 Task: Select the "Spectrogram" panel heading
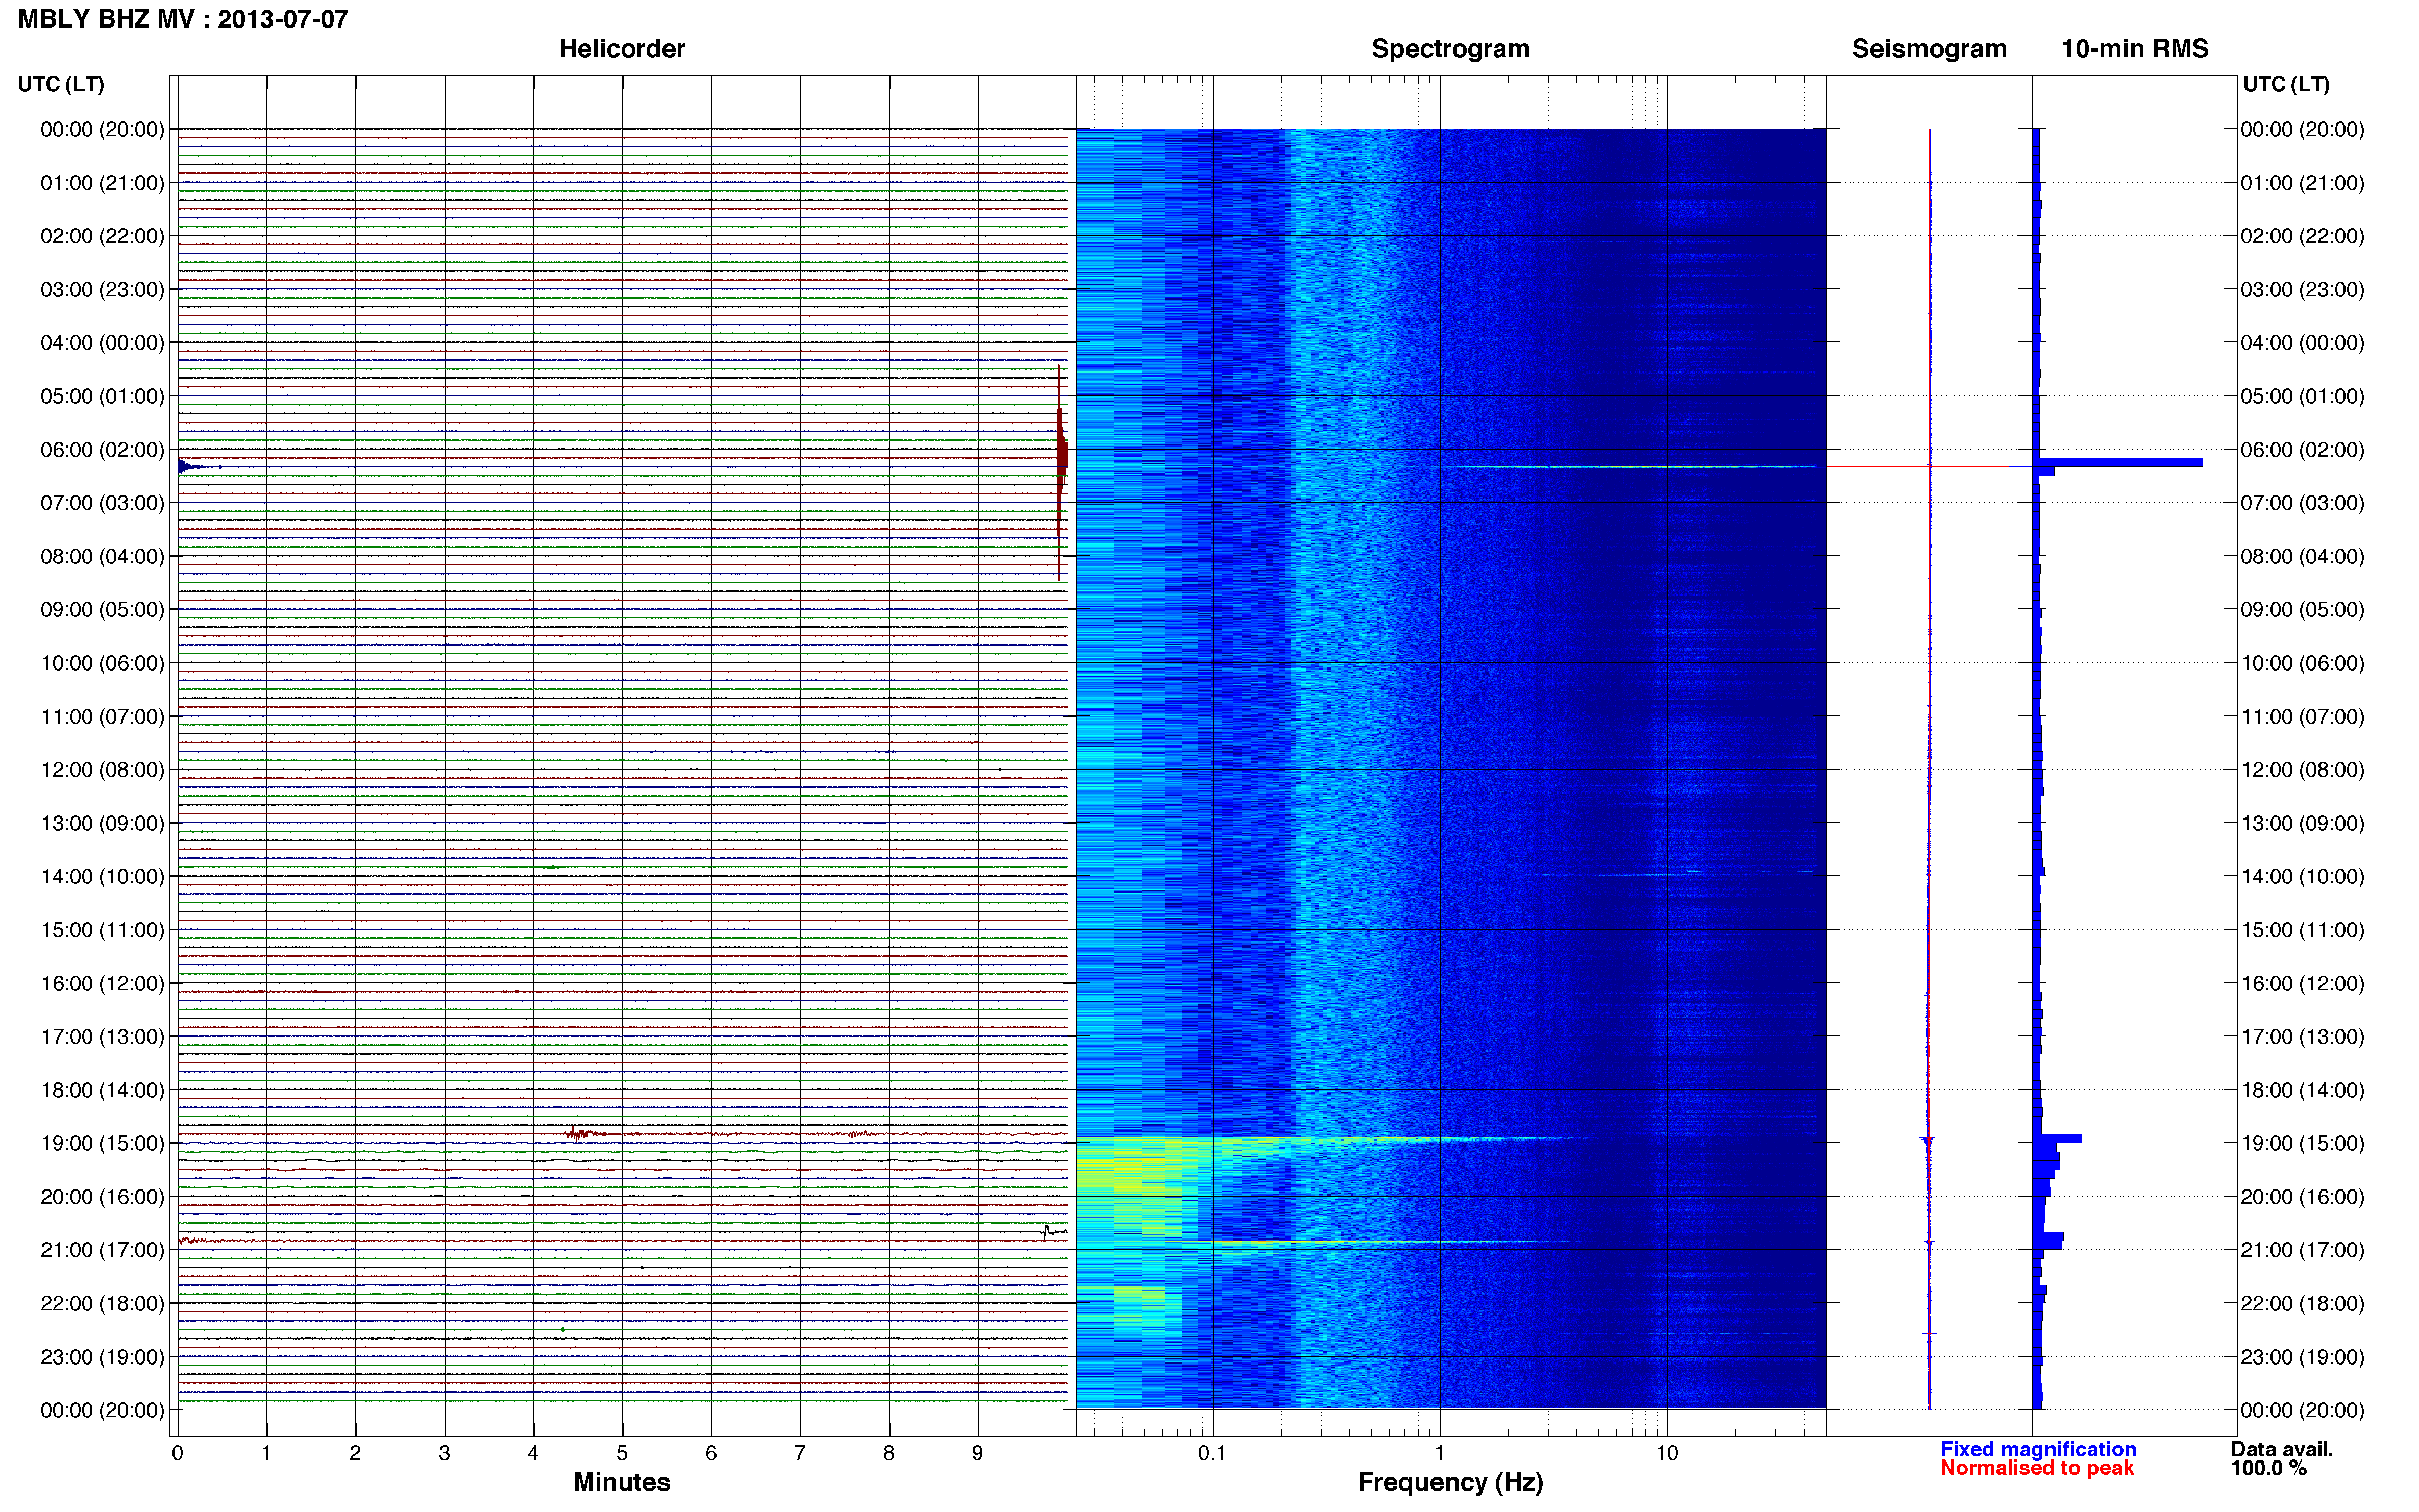point(1450,49)
